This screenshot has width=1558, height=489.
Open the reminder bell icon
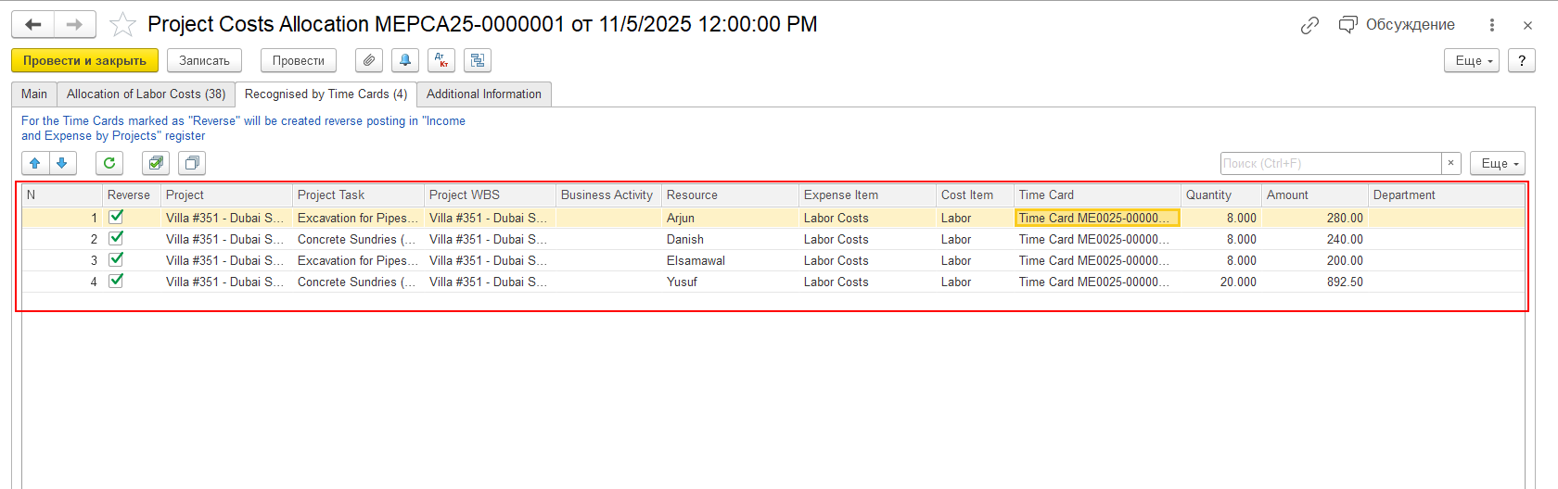pos(405,60)
